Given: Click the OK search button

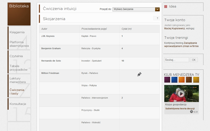Looking at the screenshot, I should 194,60.
